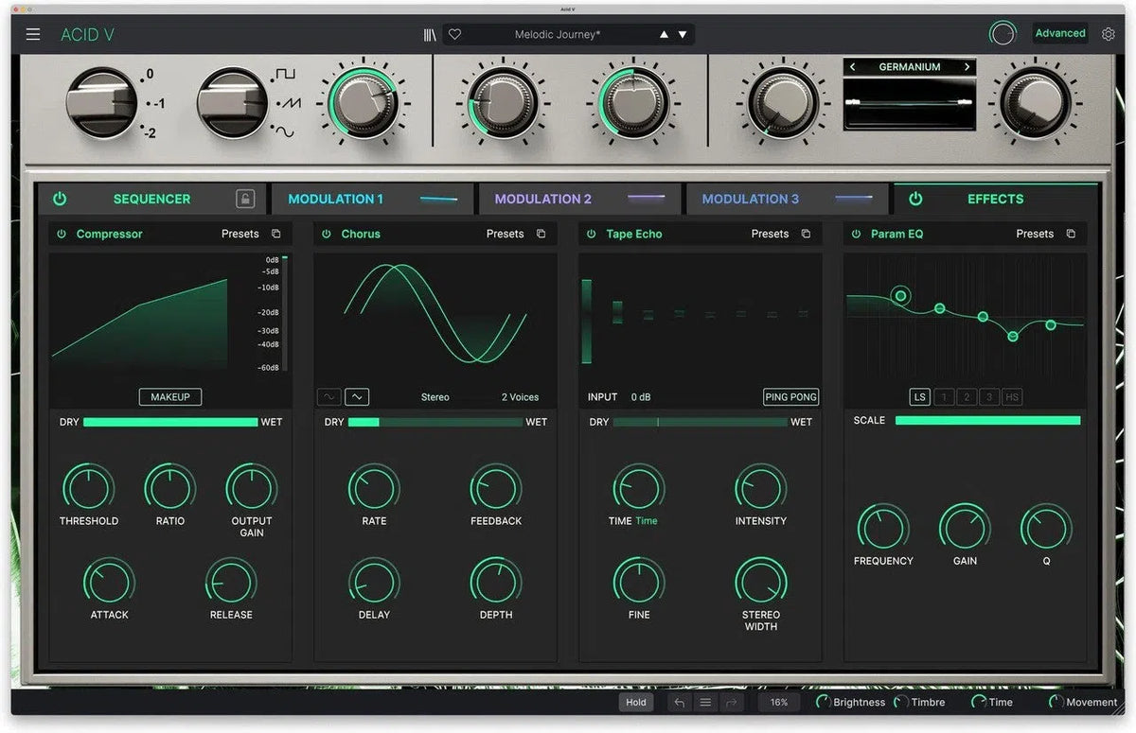Open the preset library browser icon
The width and height of the screenshot is (1136, 733).
coord(429,33)
